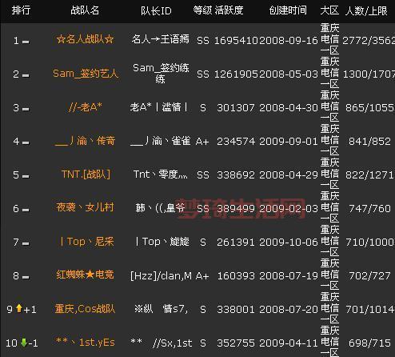
Task: Select captain ID Tnt丶零度
Action: tap(161, 174)
